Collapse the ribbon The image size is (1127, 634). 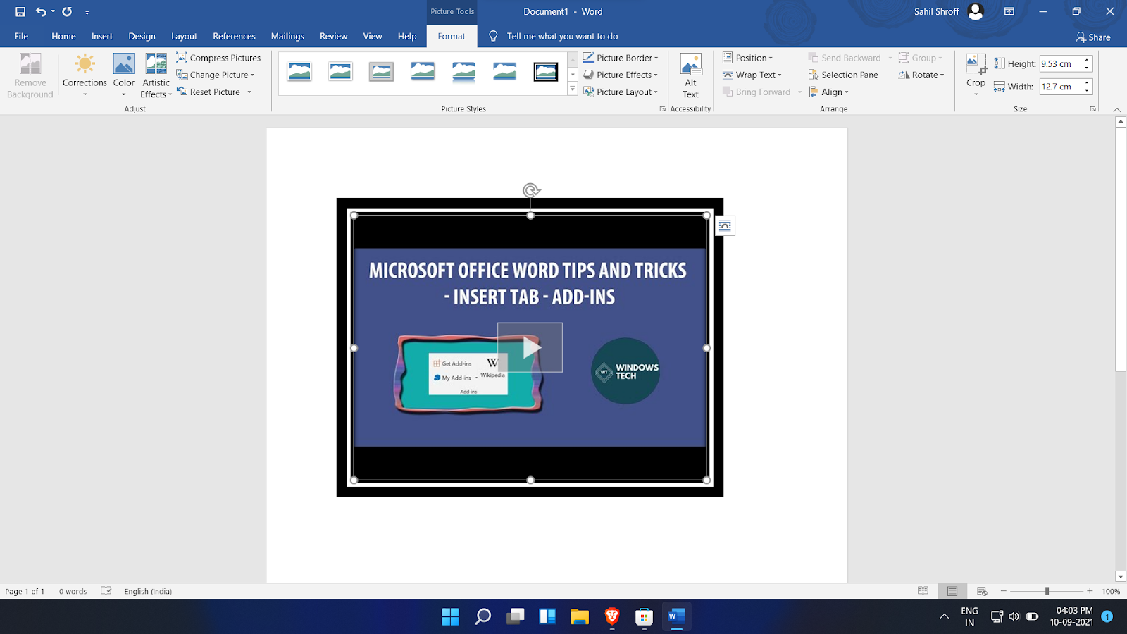[1116, 109]
